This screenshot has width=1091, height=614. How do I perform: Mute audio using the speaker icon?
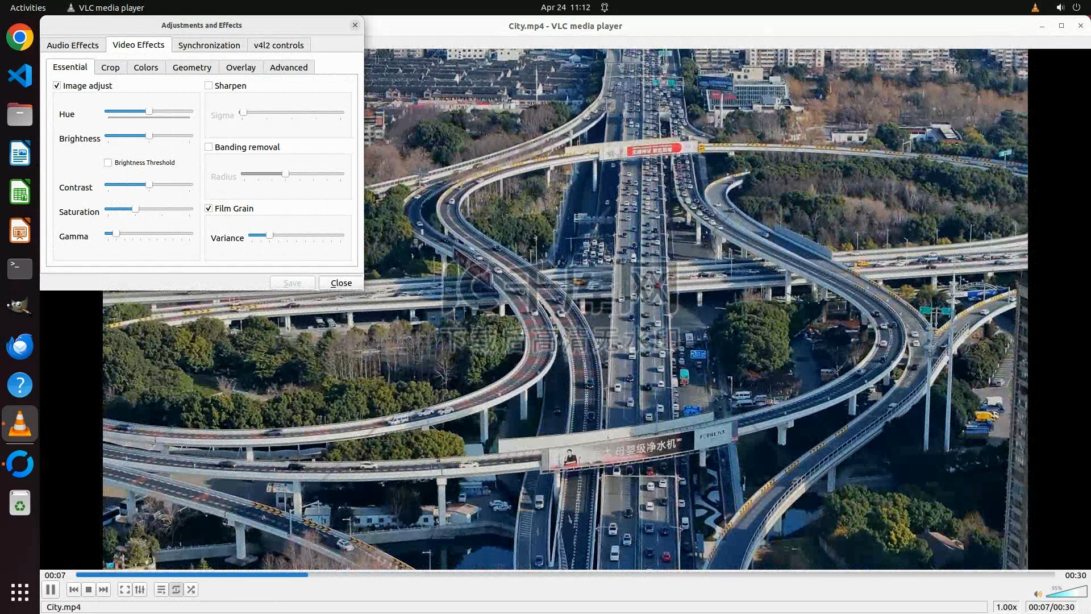point(1038,594)
